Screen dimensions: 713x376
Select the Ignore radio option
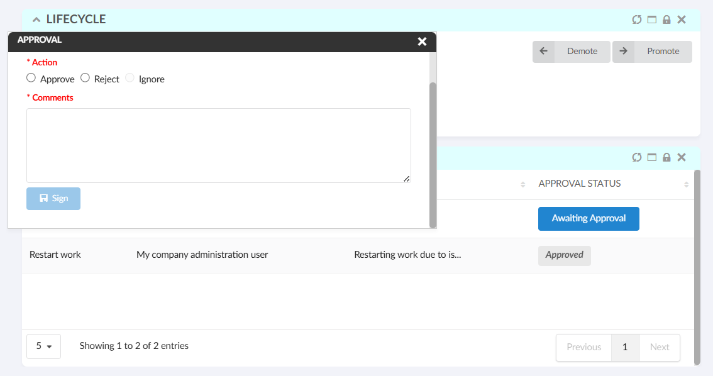point(130,79)
